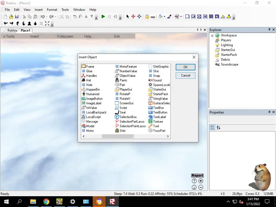Open toolbar options after the play controls
Image resolution: width=276 pixels, height=207 pixels.
[x=120, y=18]
